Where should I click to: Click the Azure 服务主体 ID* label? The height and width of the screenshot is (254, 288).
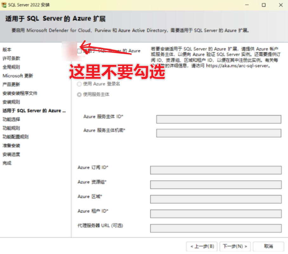click(x=103, y=117)
